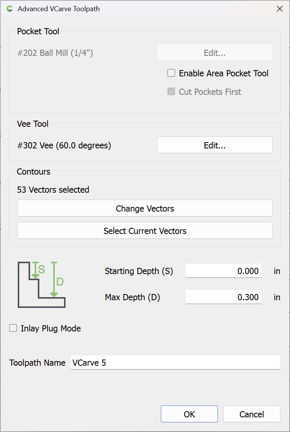
Task: Close the Advanced VCarve Toolpath dialog
Action: point(280,9)
